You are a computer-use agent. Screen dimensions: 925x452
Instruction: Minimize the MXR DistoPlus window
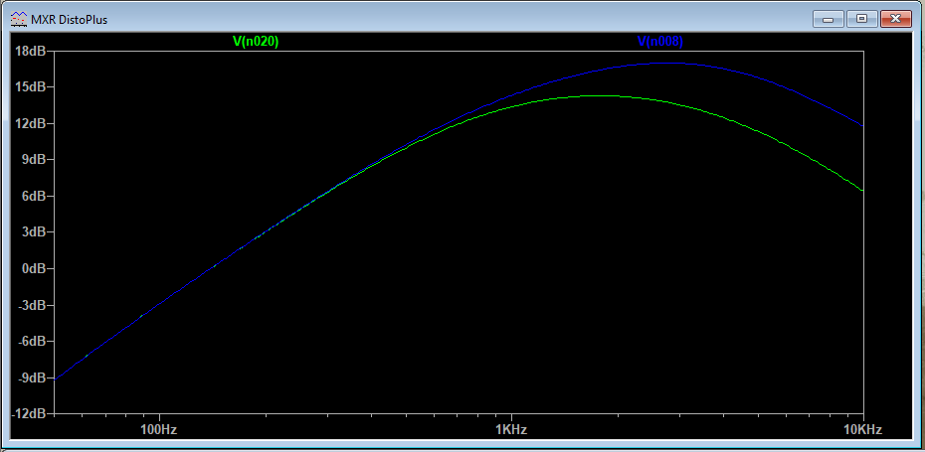[x=828, y=19]
